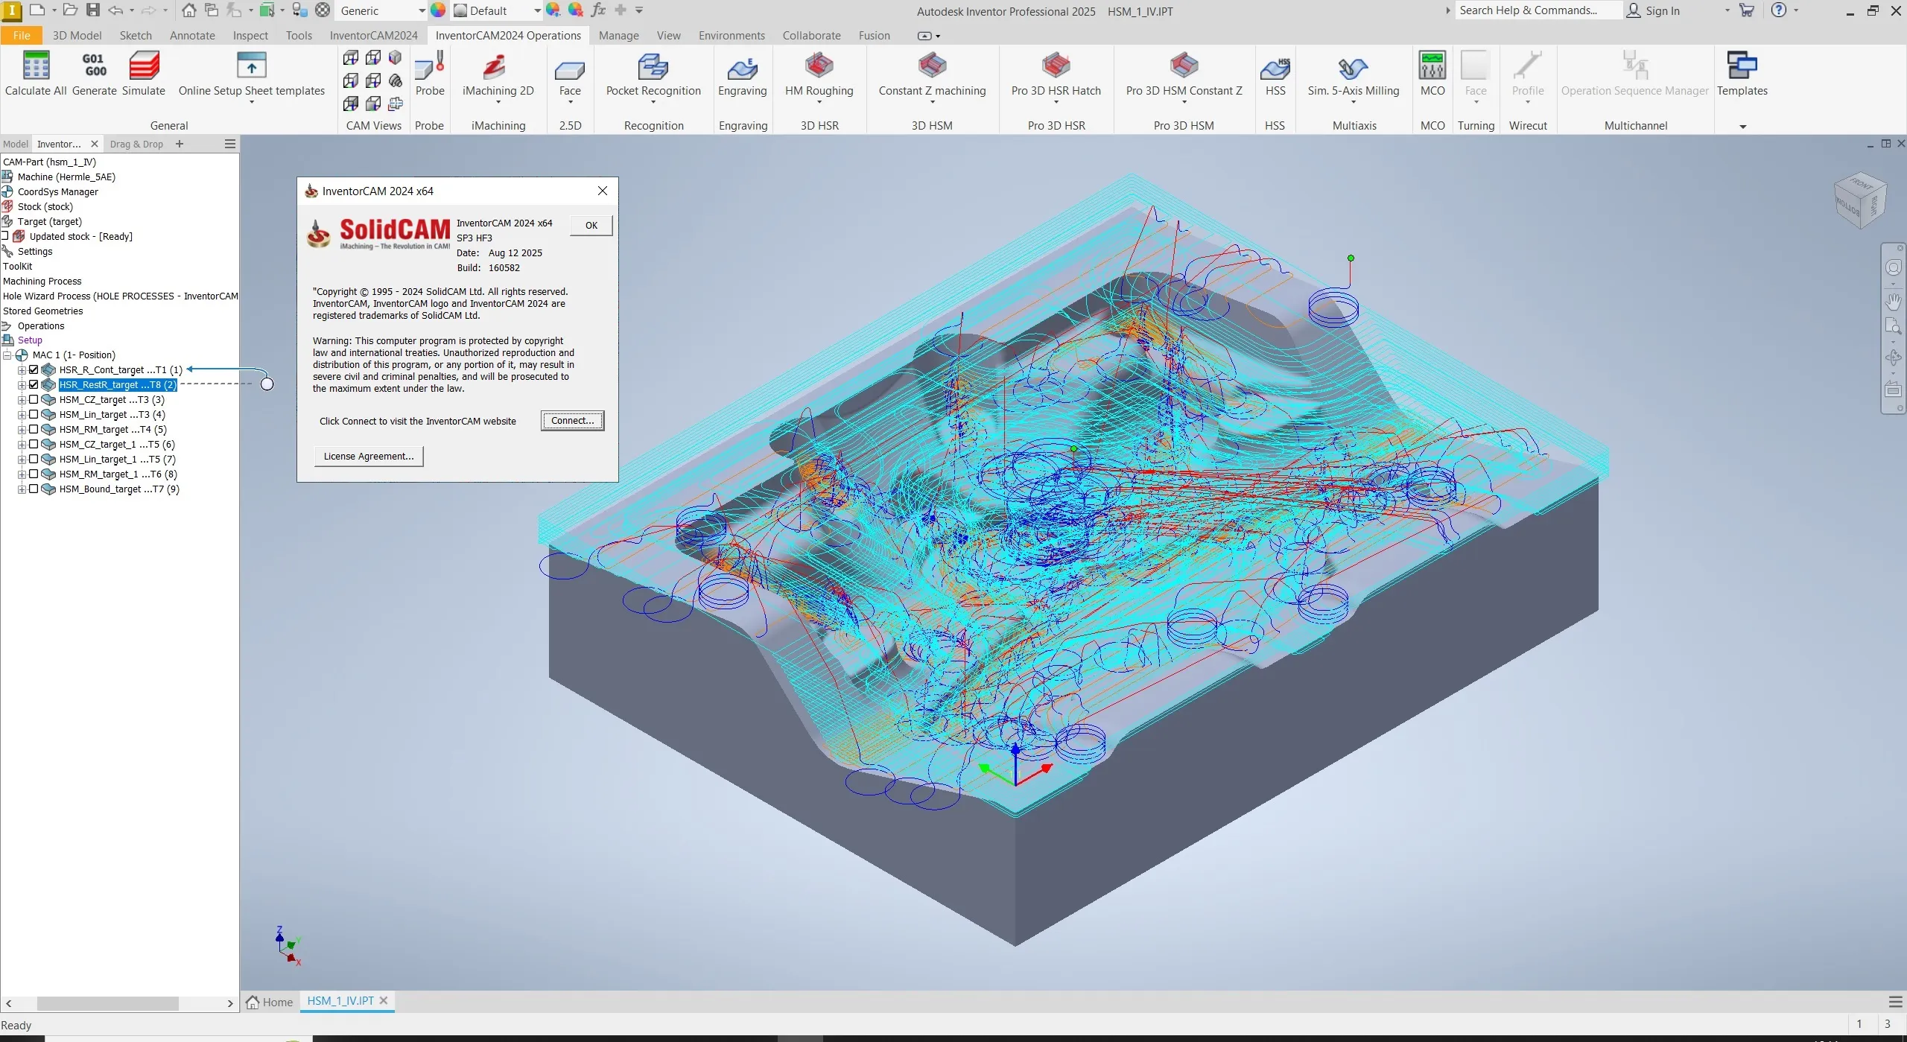
Task: Select the Drag & Drop browser tab
Action: (136, 144)
